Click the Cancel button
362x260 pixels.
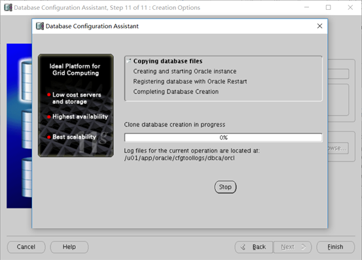point(26,247)
